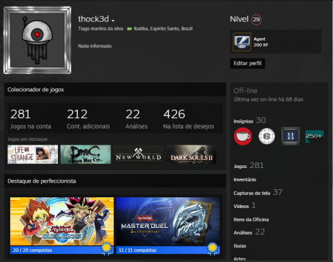Click the Duel Links achievement ribbon icon

pyautogui.click(x=107, y=249)
